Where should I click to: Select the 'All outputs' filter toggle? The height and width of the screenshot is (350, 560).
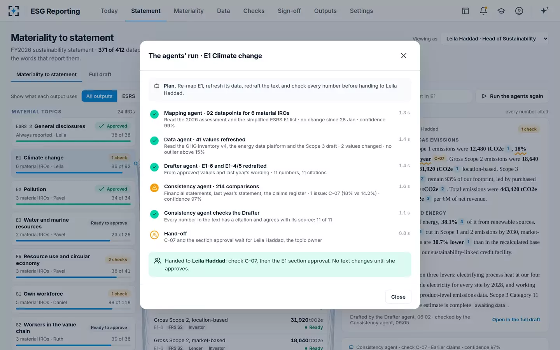[99, 96]
